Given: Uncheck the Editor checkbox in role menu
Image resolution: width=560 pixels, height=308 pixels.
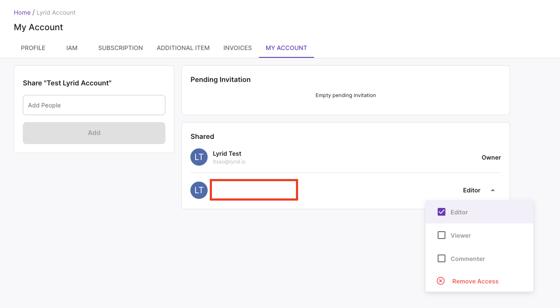Looking at the screenshot, I should point(442,212).
